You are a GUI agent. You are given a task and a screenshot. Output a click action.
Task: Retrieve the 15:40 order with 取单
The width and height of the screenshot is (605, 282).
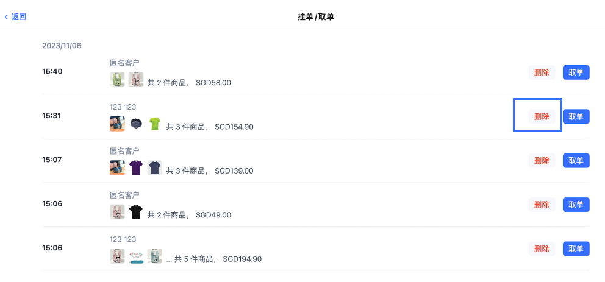[576, 72]
